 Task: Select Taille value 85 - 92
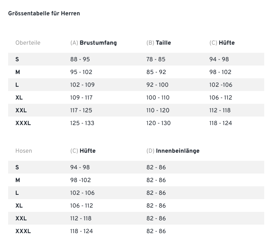coord(156,72)
